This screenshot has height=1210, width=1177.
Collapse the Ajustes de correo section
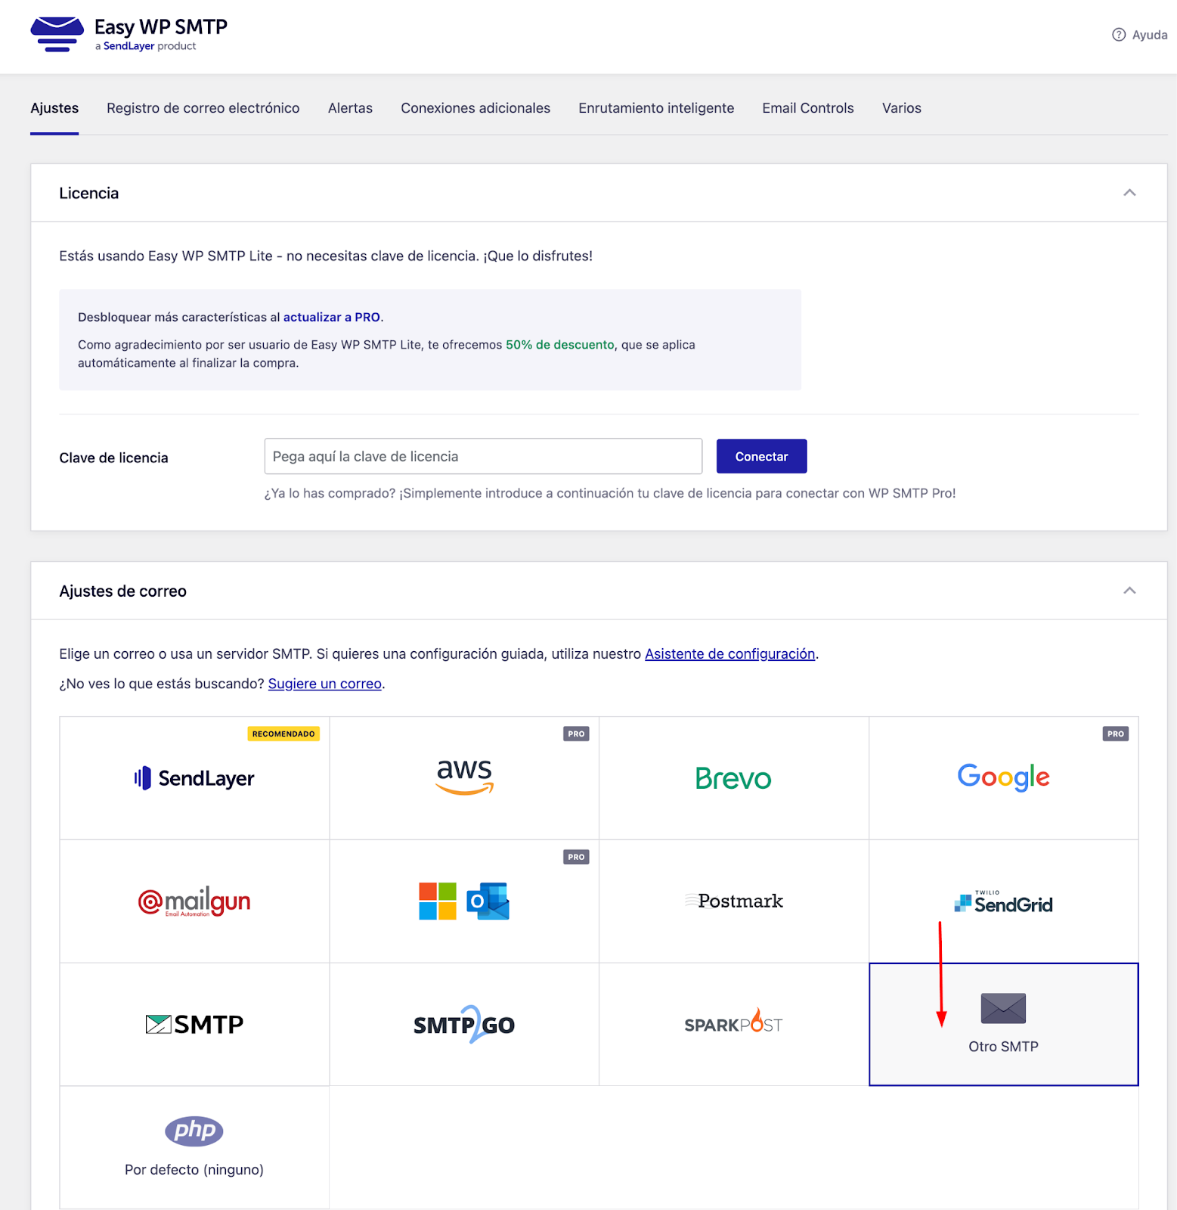coord(1129,591)
